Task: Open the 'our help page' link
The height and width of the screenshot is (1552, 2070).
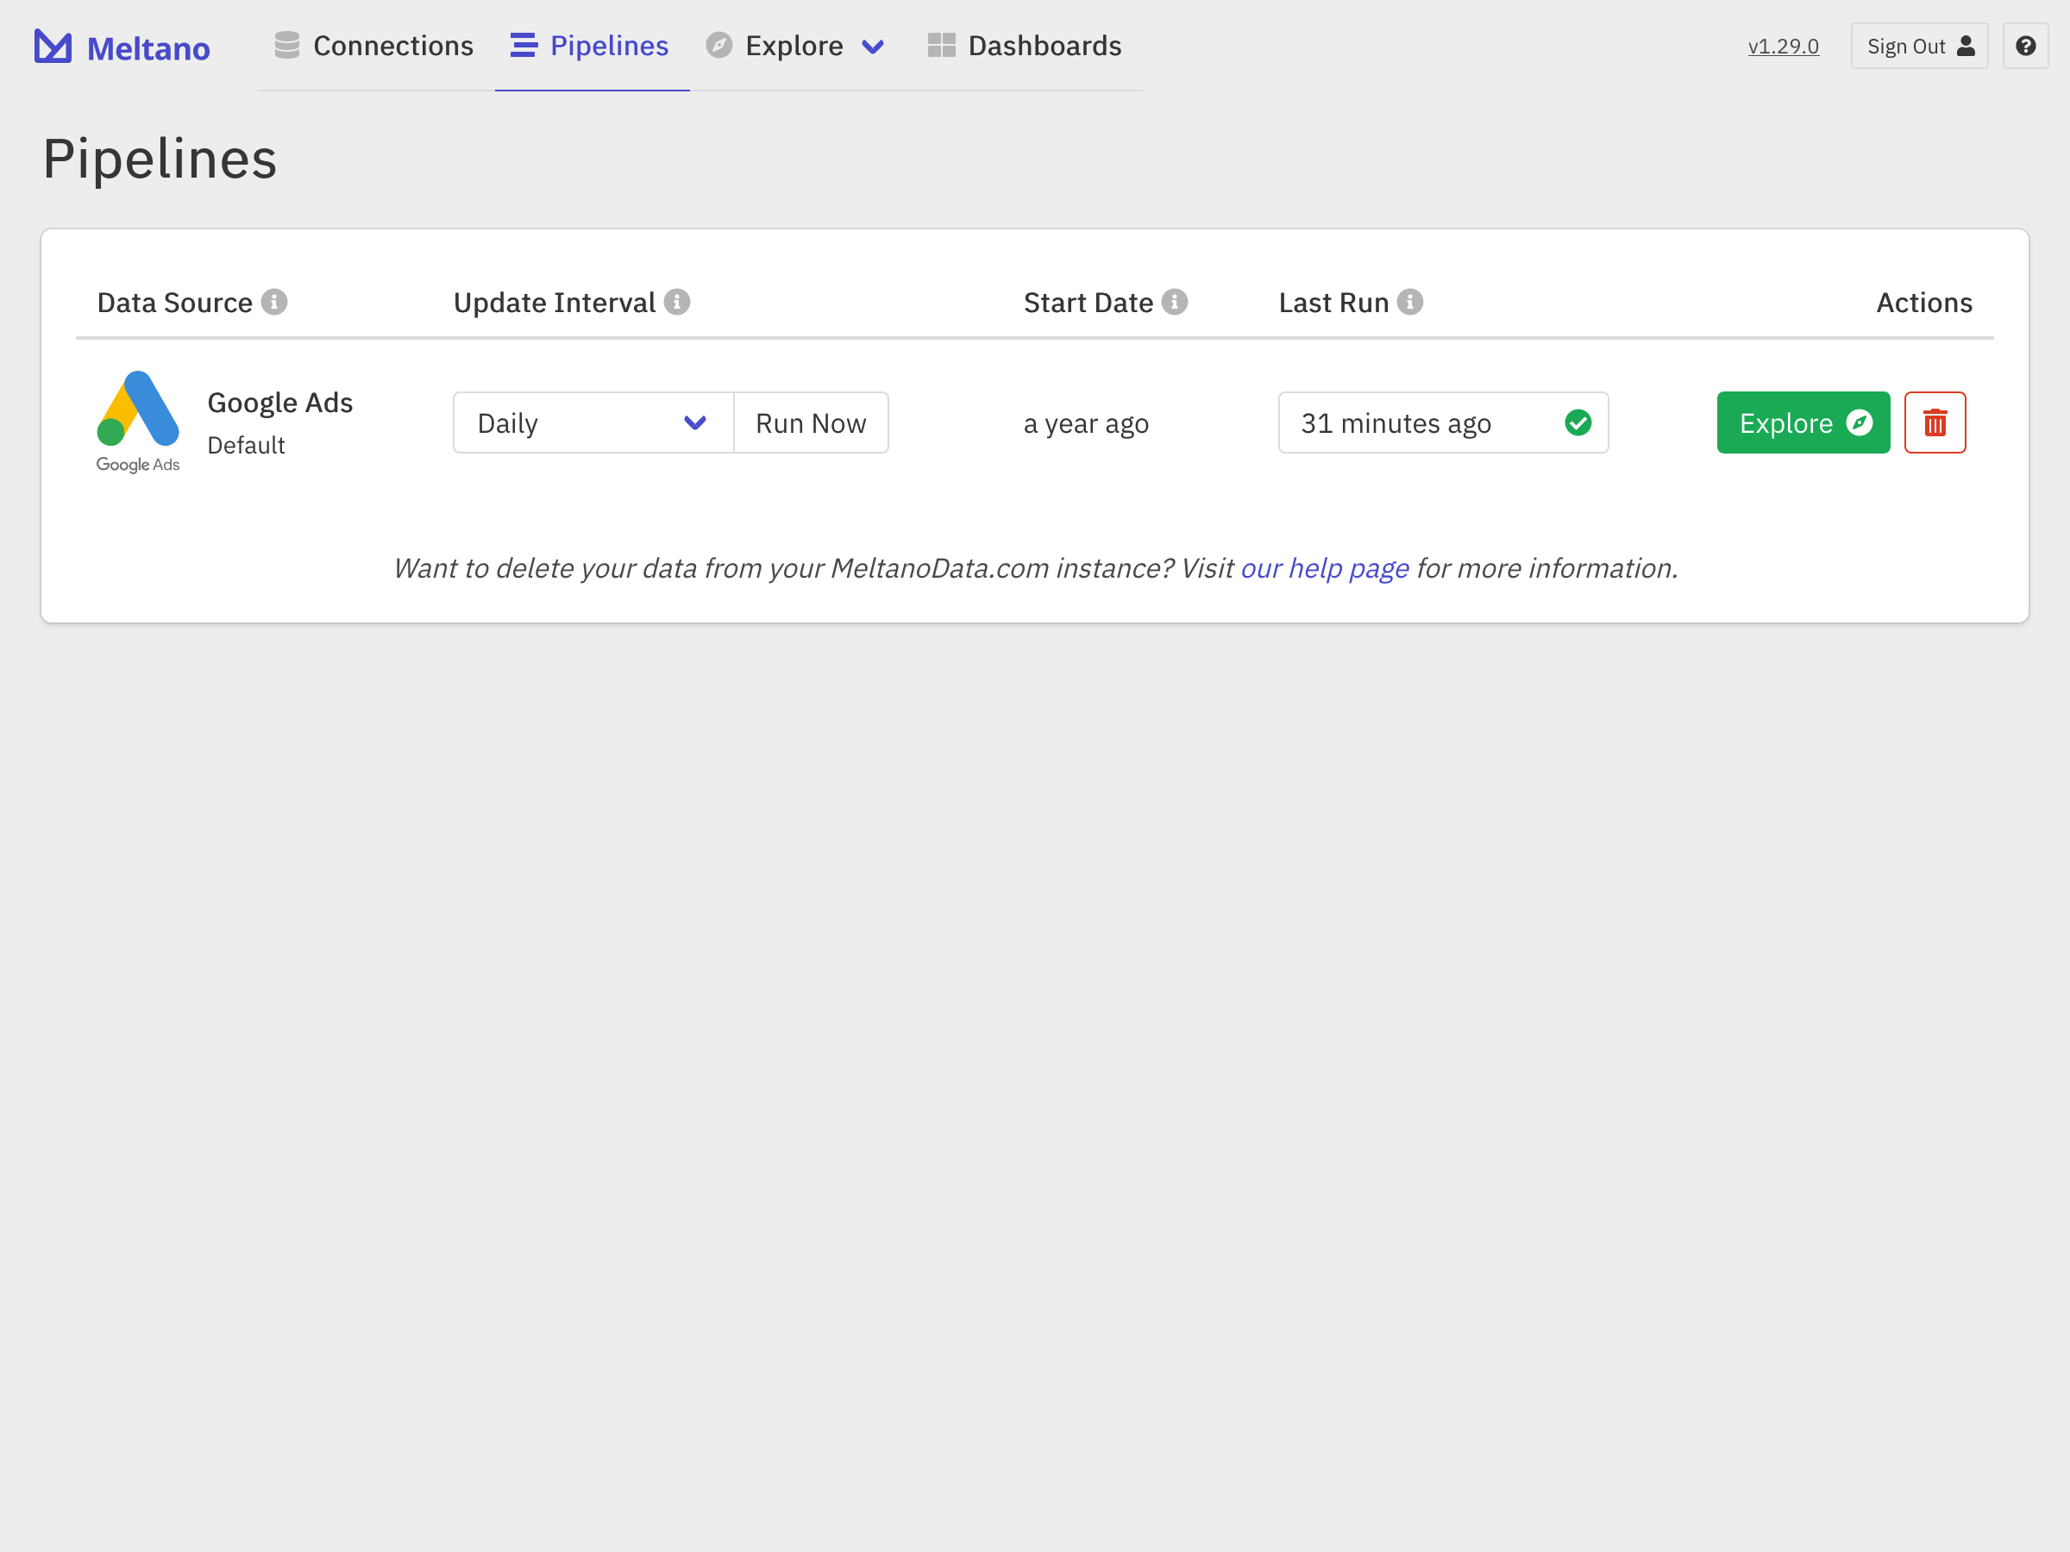Action: coord(1324,568)
